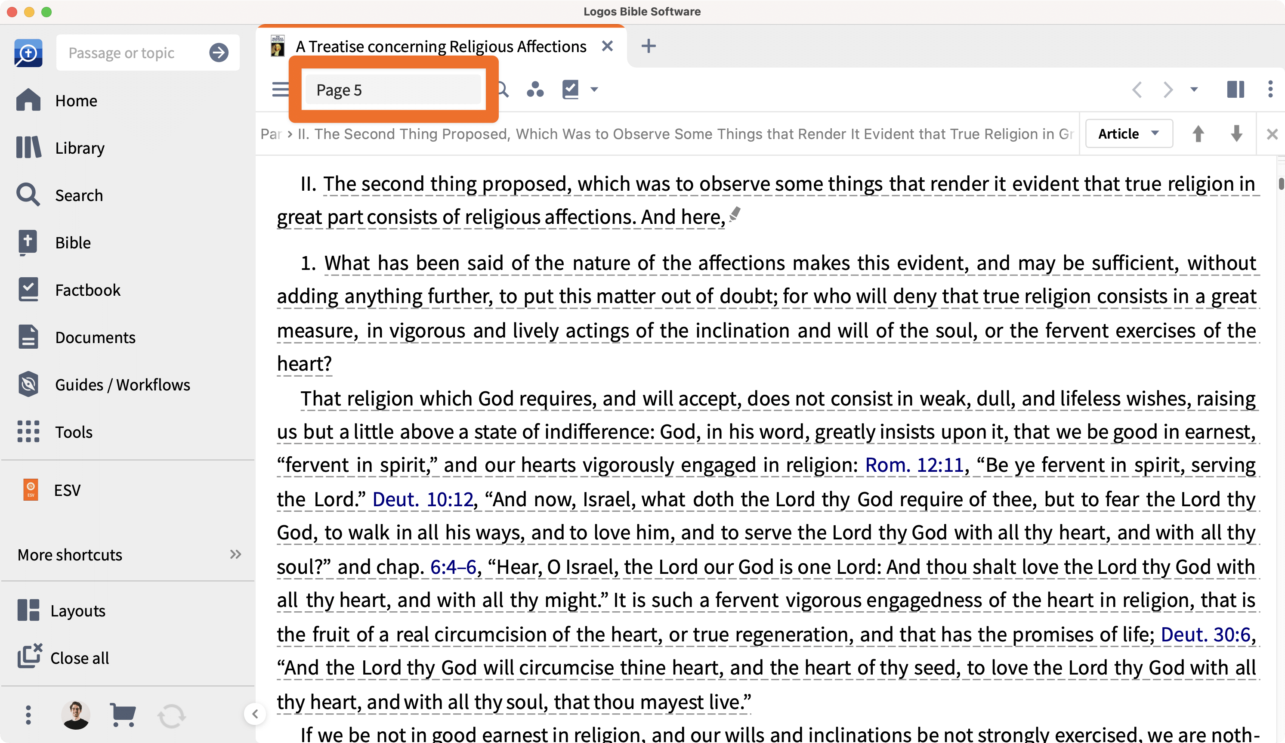
Task: Collapse the left sidebar panel
Action: point(255,714)
